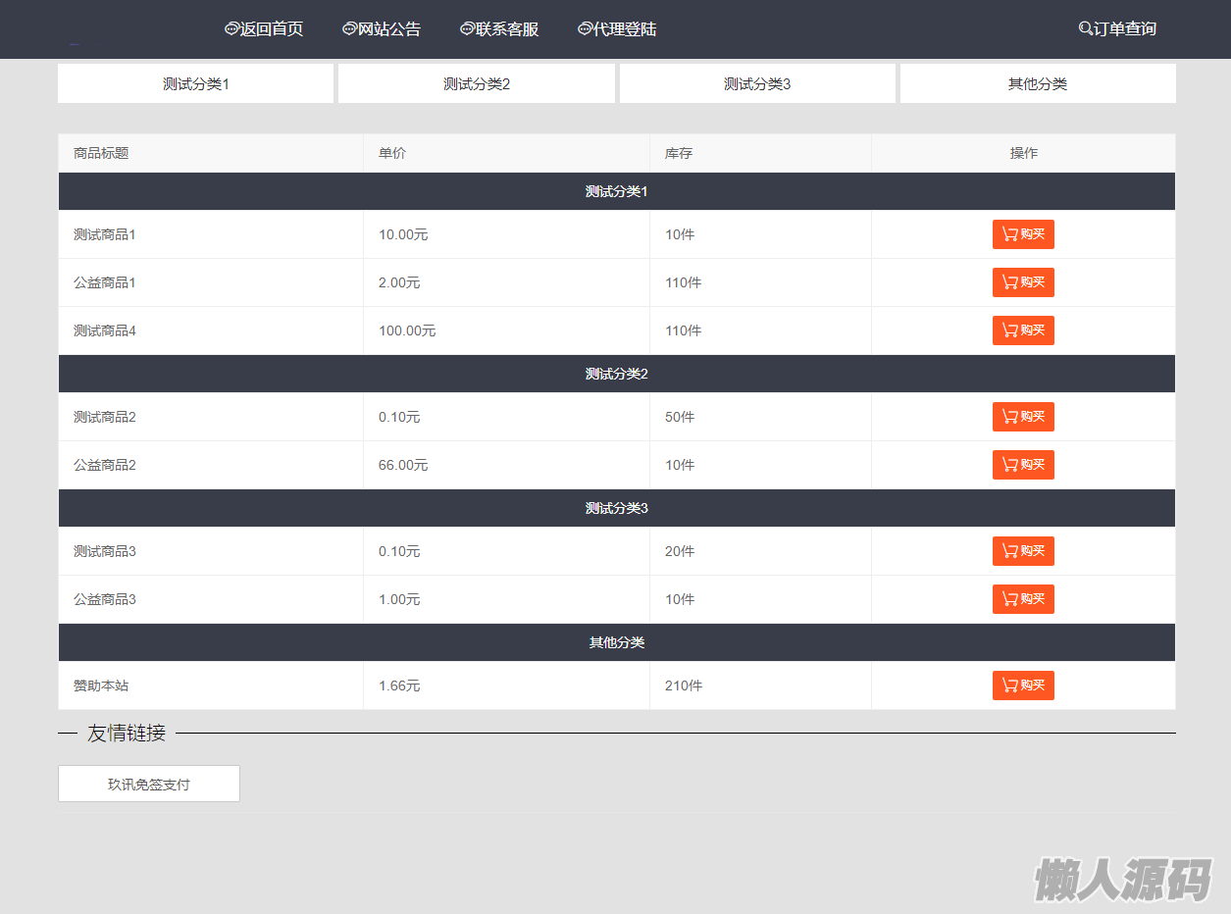Click the cart icon for 赞助本站

click(x=1009, y=685)
